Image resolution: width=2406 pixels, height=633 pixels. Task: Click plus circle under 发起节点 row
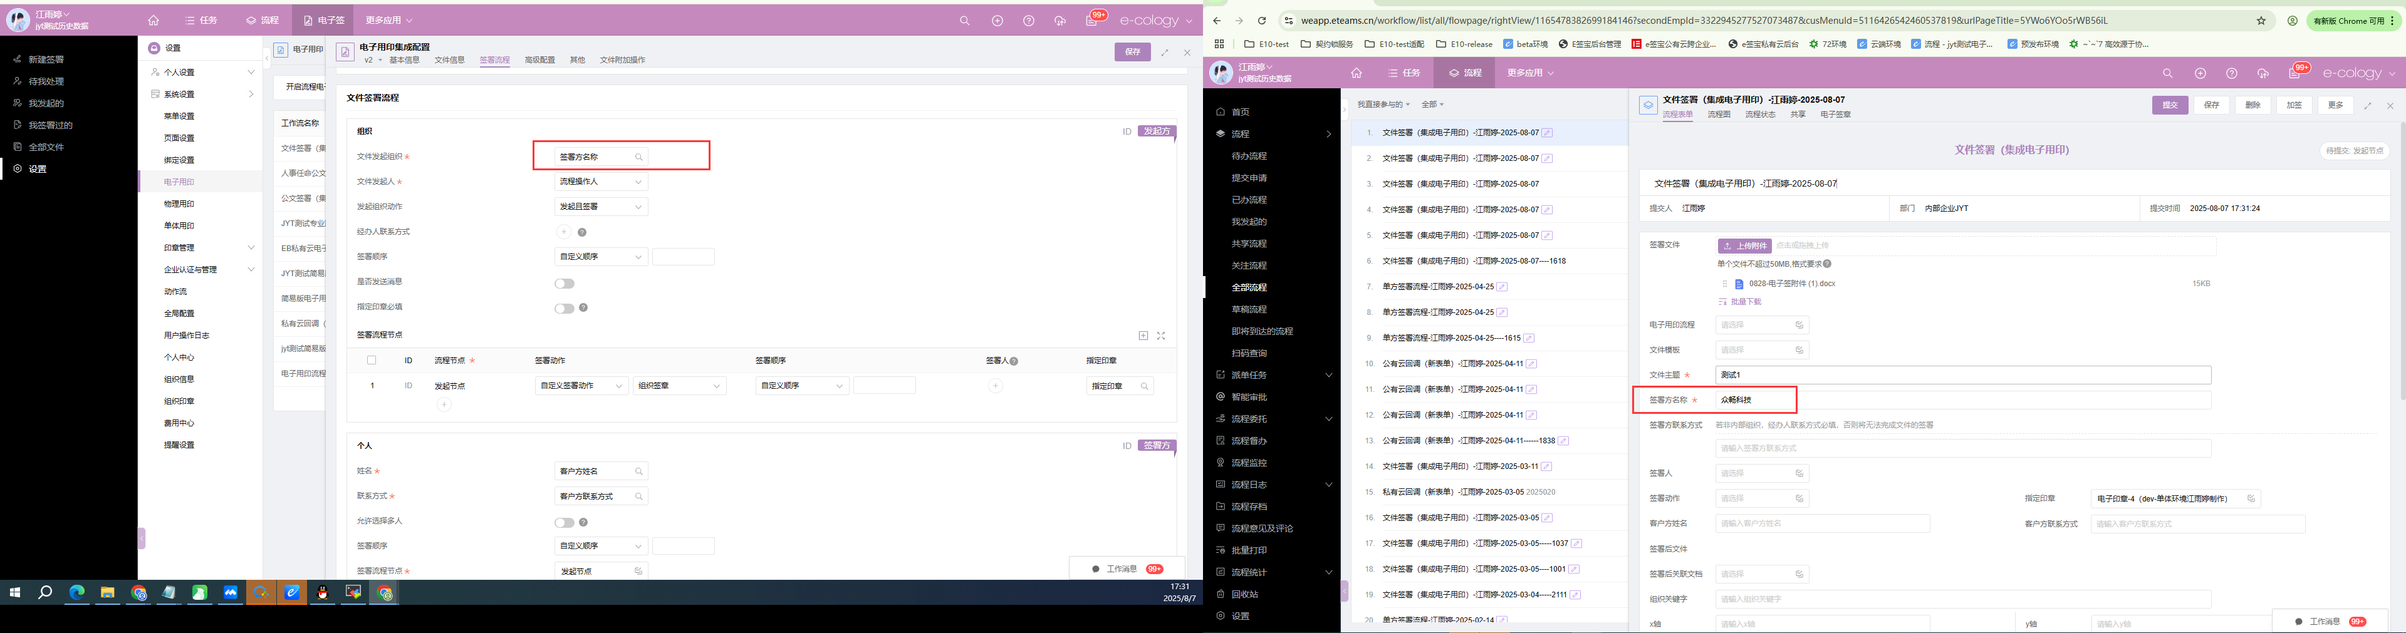coord(445,404)
